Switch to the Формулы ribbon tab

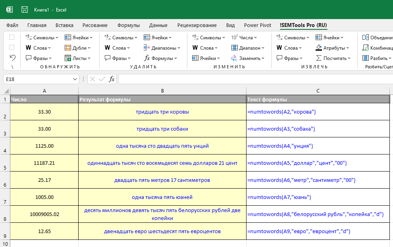coord(129,25)
